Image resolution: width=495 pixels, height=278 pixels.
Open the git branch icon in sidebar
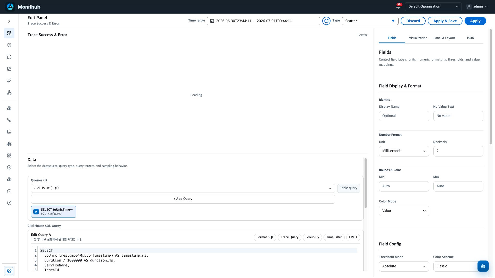pyautogui.click(x=9, y=81)
